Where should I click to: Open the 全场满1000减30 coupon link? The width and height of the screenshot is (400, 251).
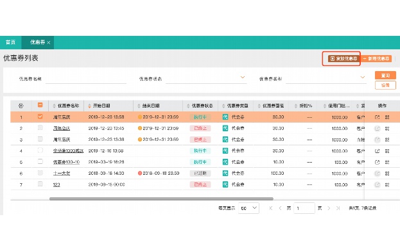tap(68, 151)
